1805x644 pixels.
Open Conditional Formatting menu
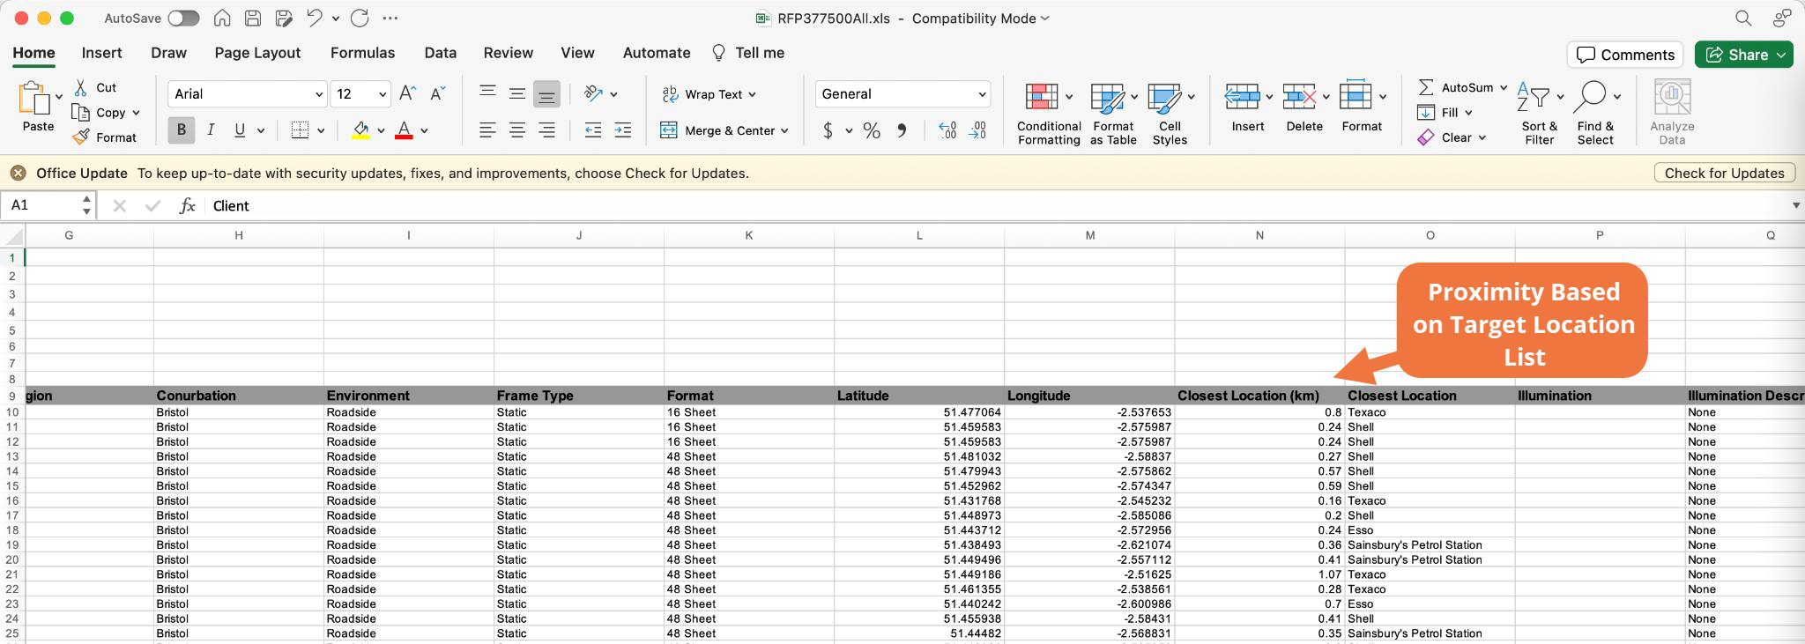tap(1049, 114)
